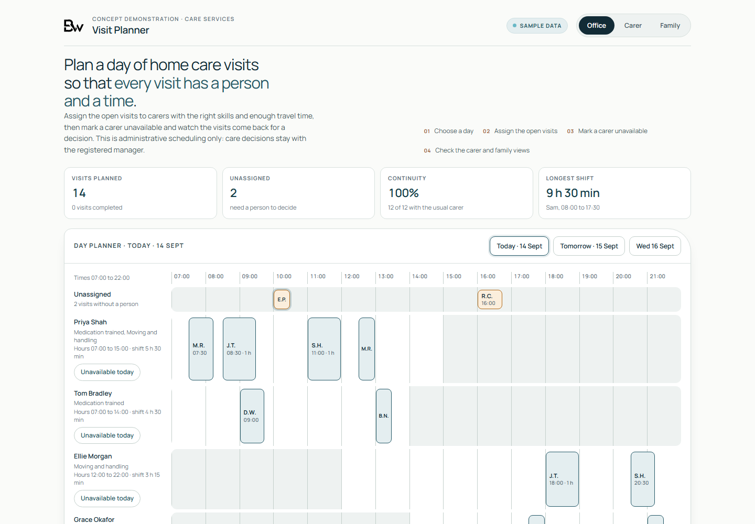Click the Visit Planner title
Screen dimensions: 755x524
pos(121,30)
